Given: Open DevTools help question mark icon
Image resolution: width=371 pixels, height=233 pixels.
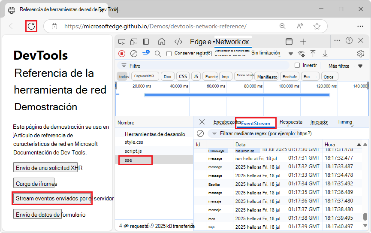Looking at the screenshot, I should pyautogui.click(x=349, y=40).
